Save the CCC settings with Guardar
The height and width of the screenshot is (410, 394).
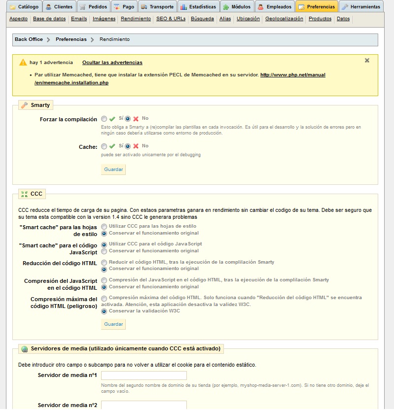[113, 324]
